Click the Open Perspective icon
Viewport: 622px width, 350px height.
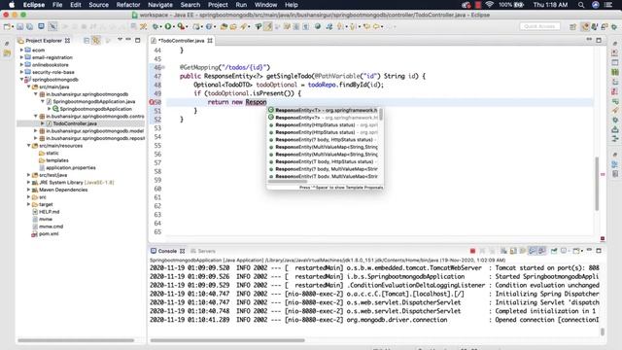(572, 26)
